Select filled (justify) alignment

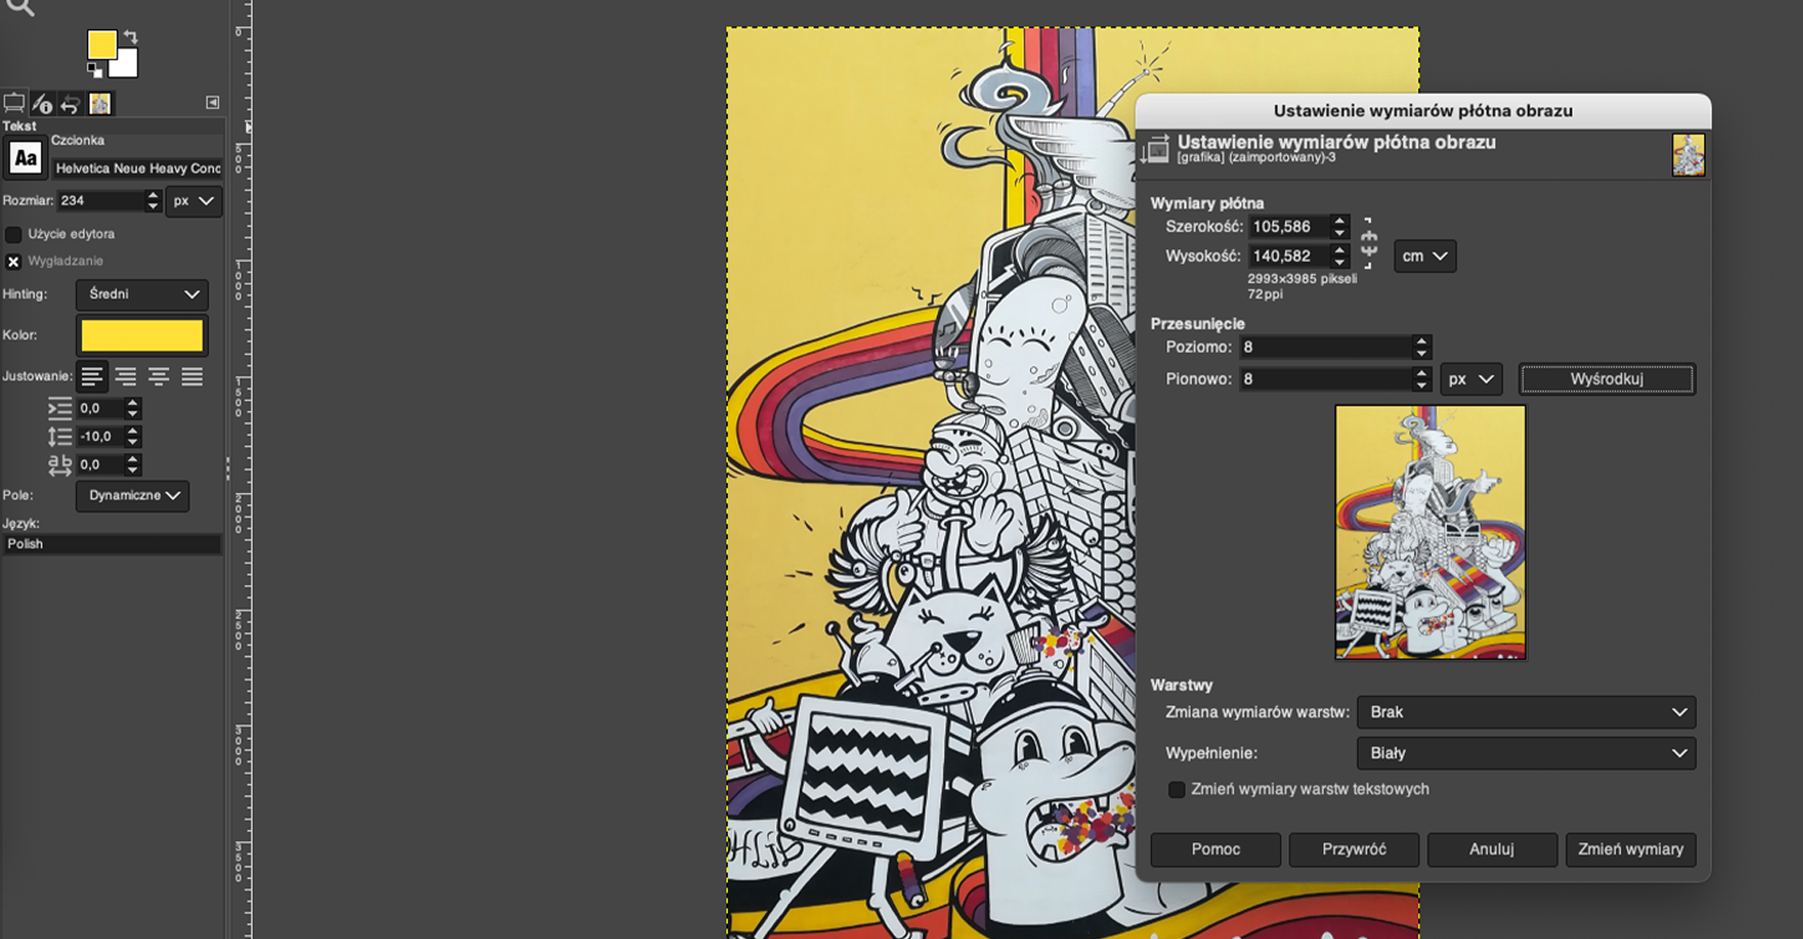point(193,377)
